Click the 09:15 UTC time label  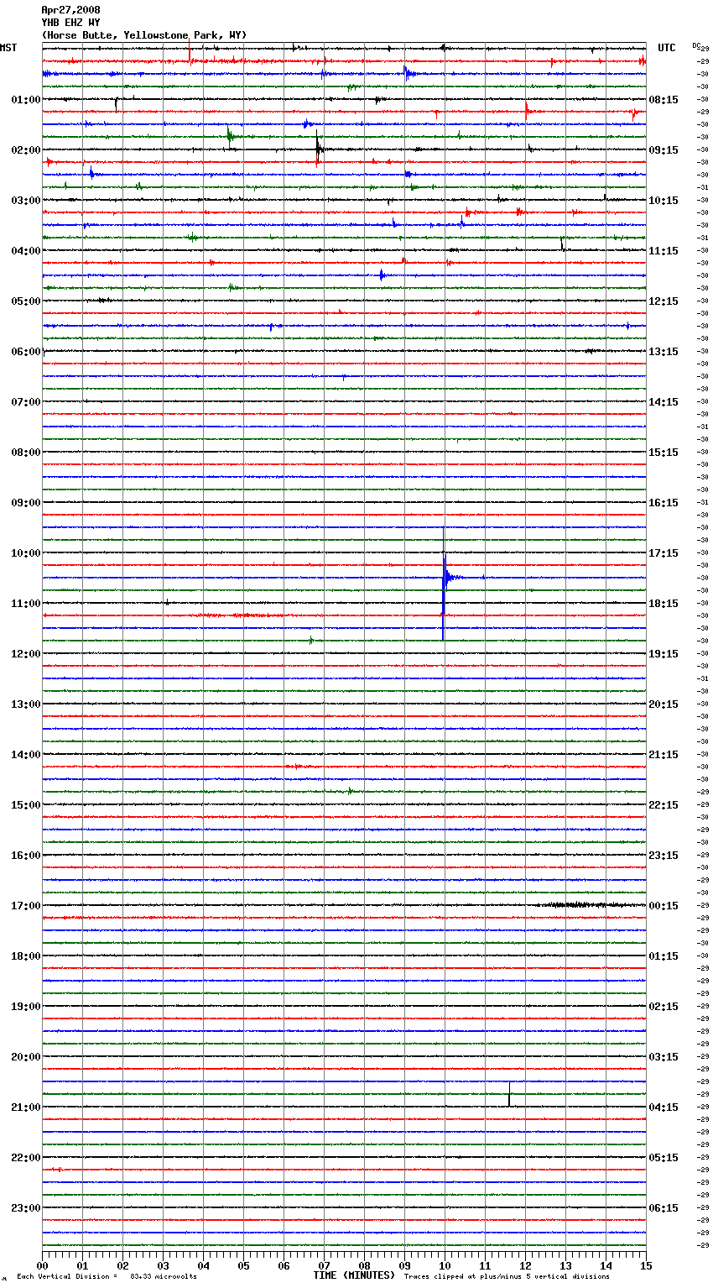664,150
